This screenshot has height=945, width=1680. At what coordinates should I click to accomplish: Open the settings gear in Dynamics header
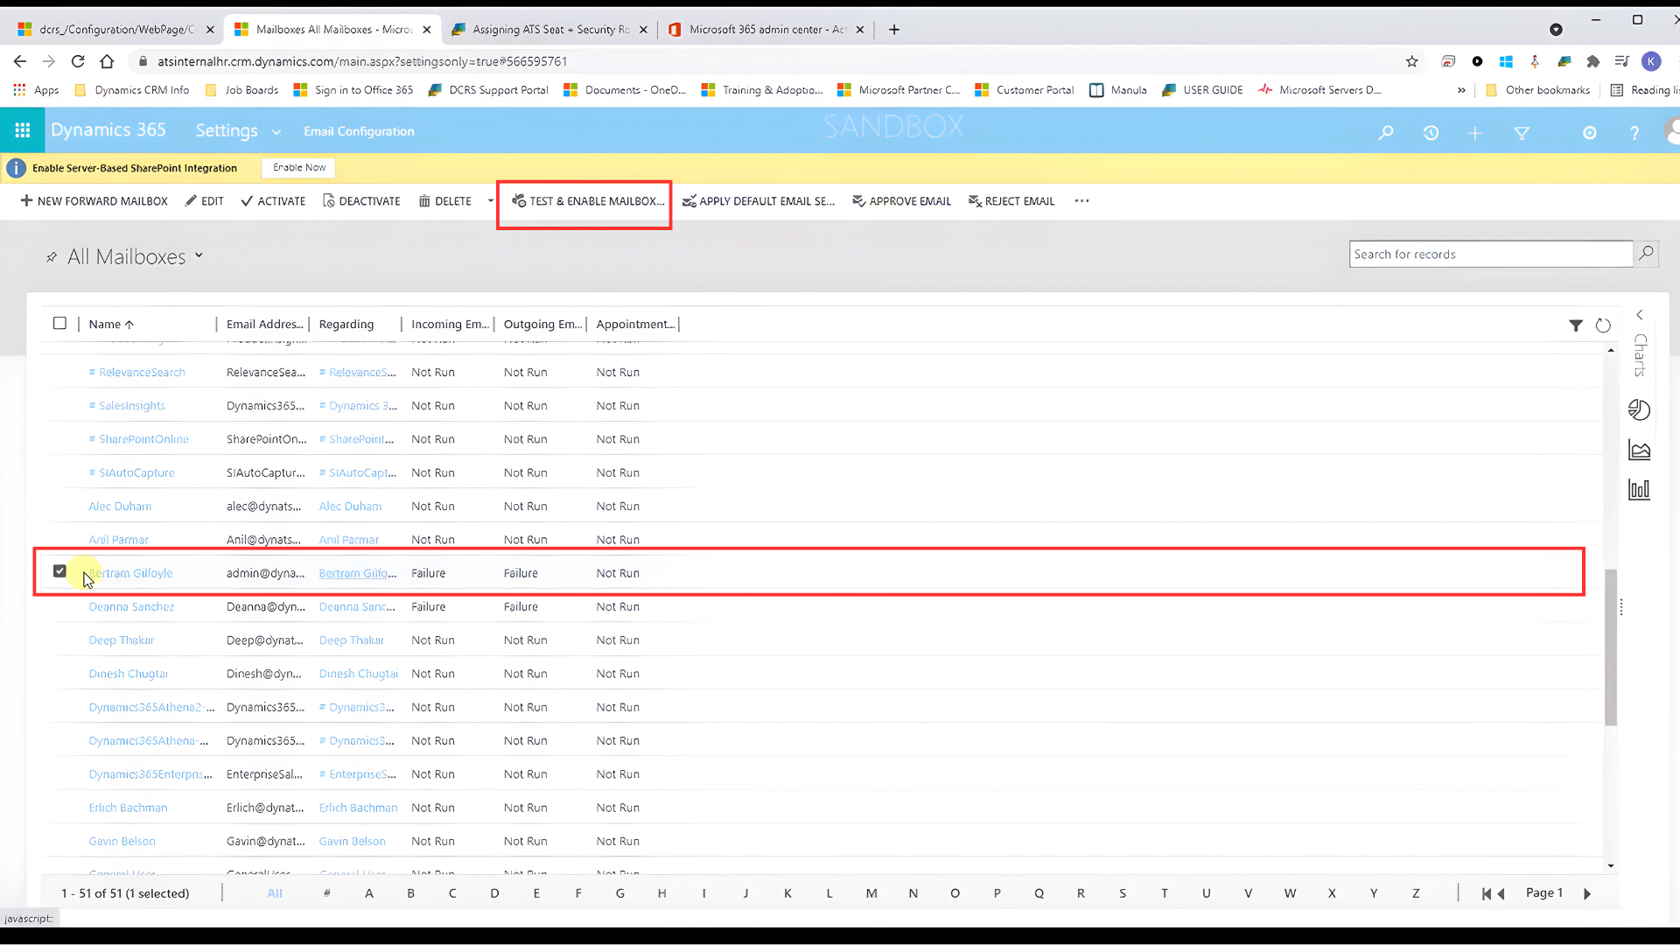(1590, 132)
